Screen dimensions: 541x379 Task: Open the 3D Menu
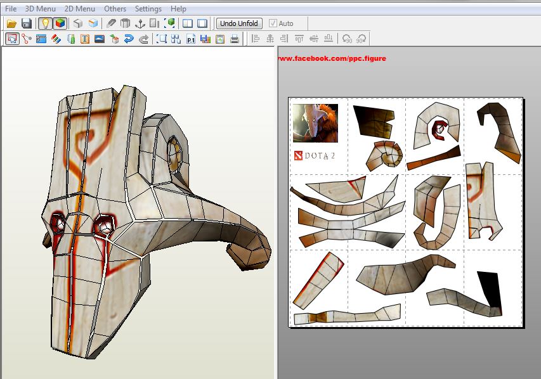point(41,9)
